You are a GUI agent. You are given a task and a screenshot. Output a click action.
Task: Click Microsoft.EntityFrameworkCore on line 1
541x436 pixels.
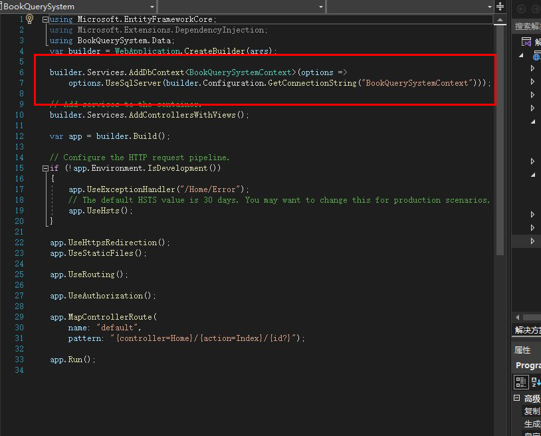pos(145,19)
